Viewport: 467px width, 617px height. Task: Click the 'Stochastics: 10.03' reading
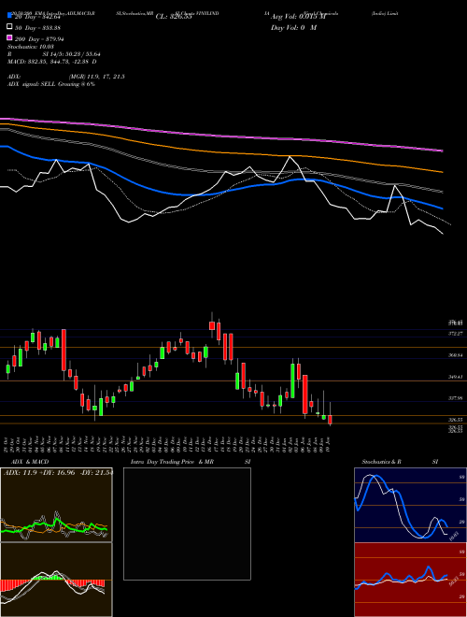point(30,47)
